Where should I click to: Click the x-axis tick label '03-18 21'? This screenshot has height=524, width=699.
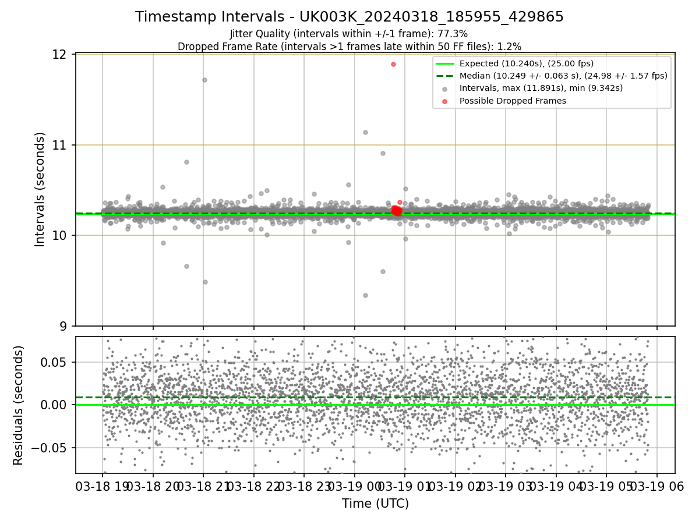coord(203,486)
